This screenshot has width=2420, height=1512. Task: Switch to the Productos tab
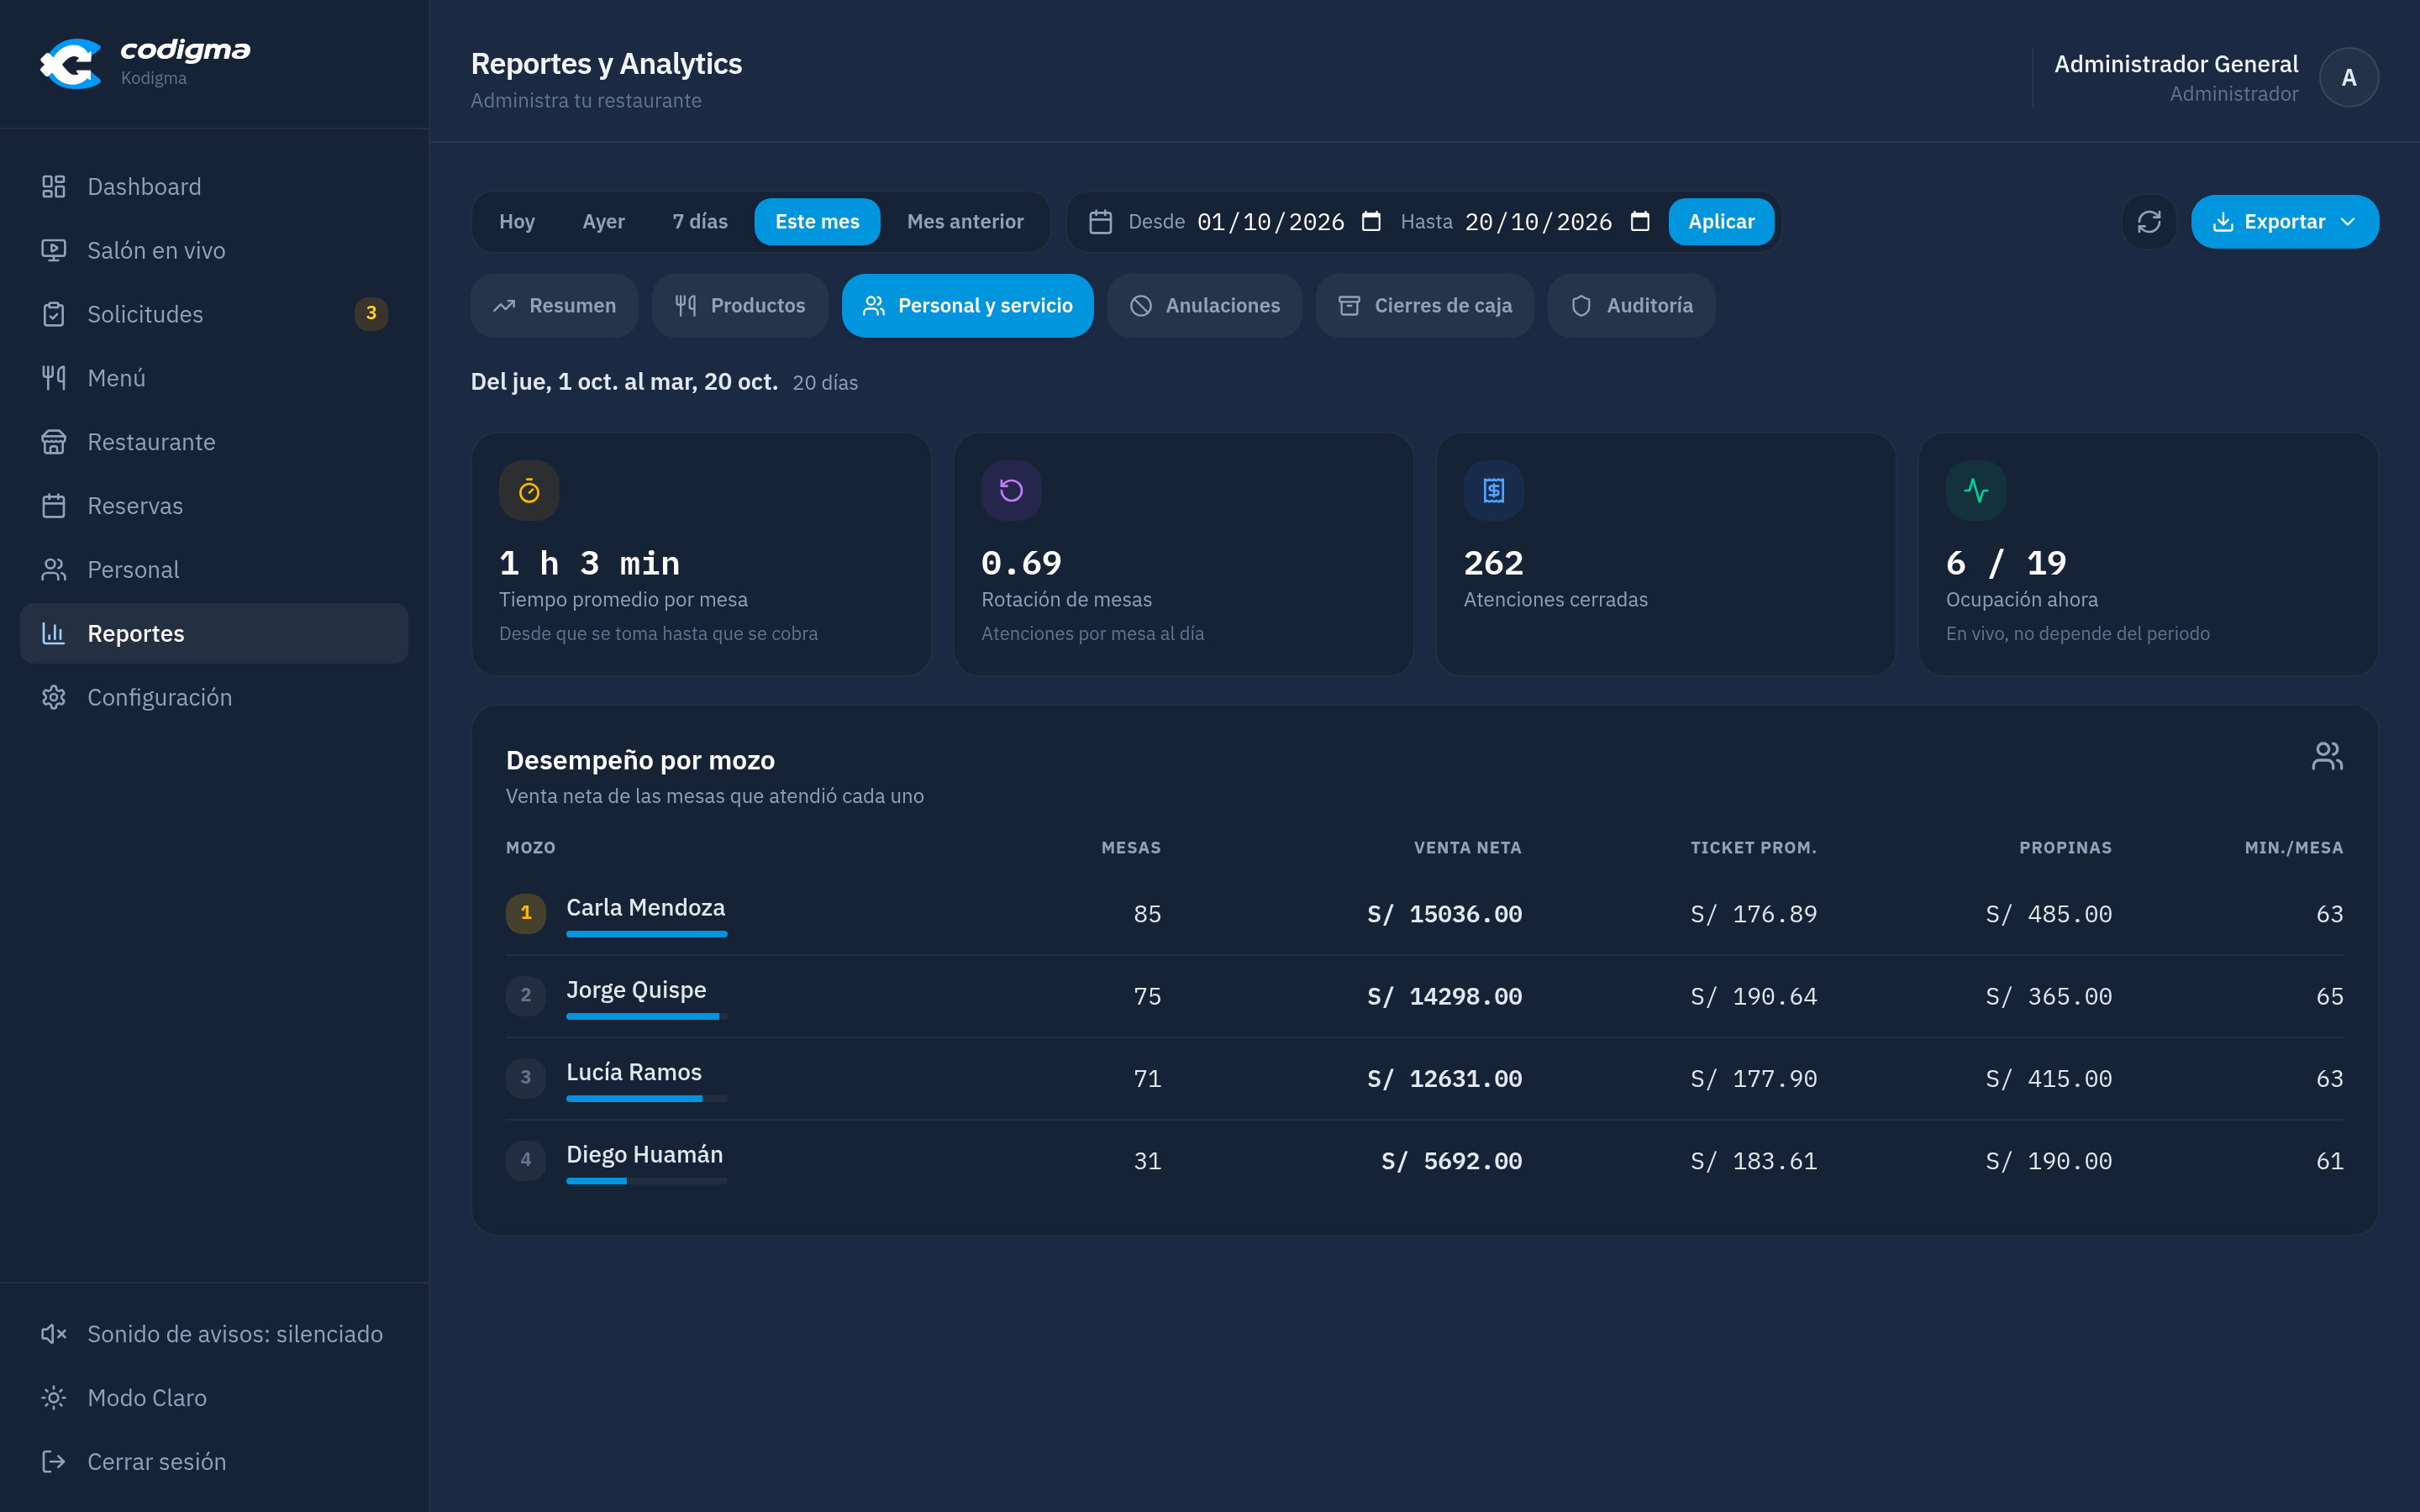point(740,306)
